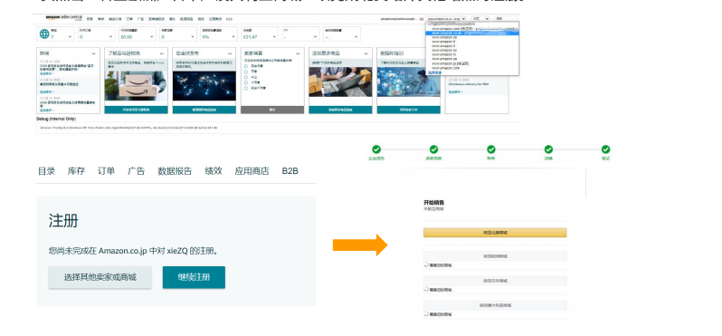Image resolution: width=722 pixels, height=336 pixels.
Task: Open 绩效 in the enlarged menu bar
Action: pos(214,171)
